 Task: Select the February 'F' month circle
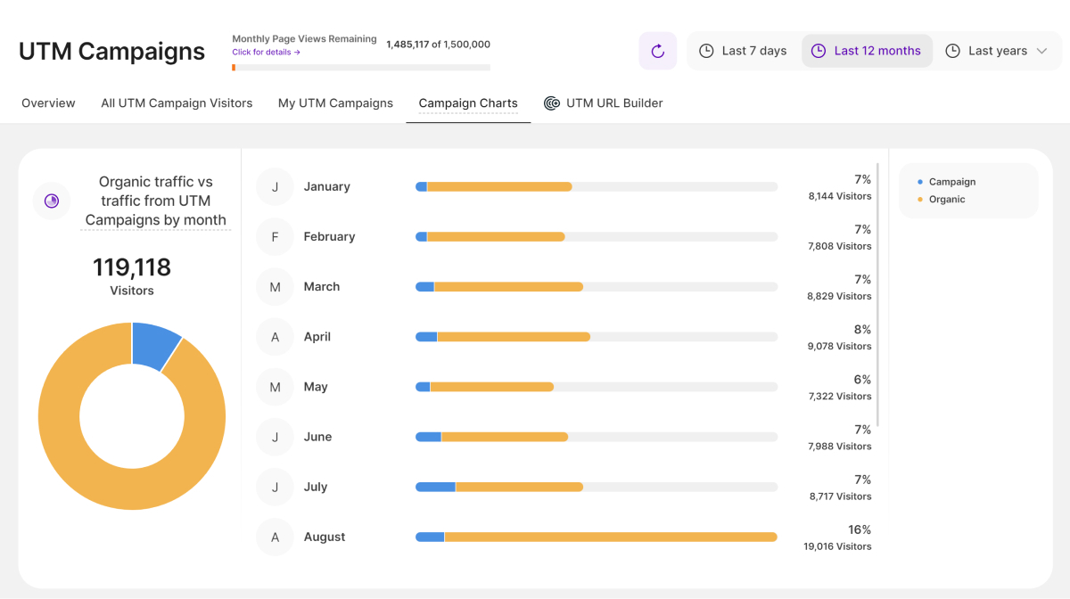click(x=275, y=236)
